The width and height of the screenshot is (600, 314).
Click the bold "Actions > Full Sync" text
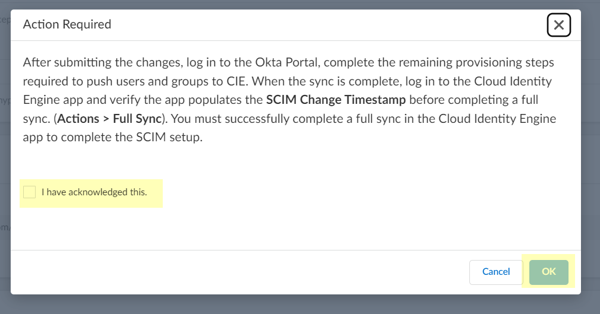point(109,118)
